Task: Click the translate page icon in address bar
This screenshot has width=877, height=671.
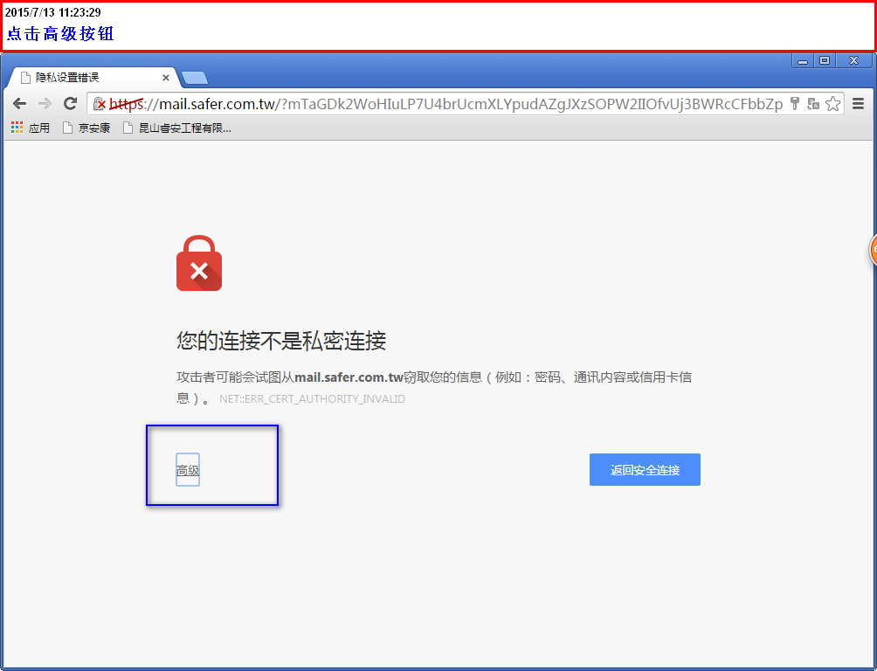Action: (x=813, y=103)
